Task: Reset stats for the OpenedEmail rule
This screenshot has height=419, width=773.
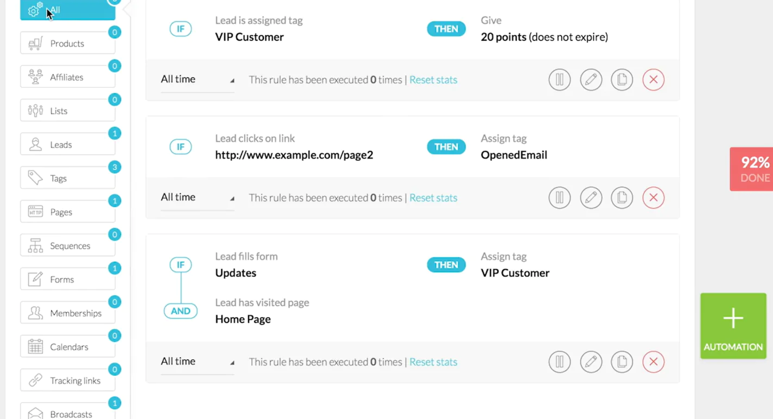Action: point(433,198)
